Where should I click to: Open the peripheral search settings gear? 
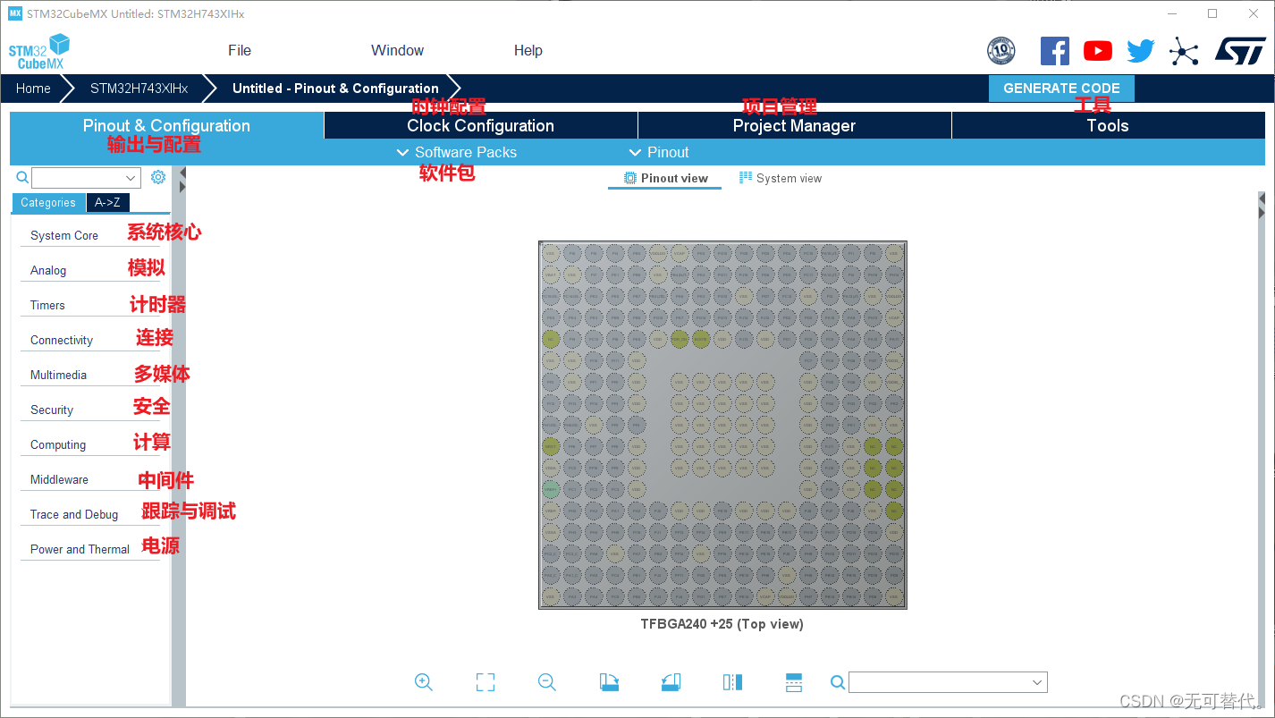point(158,177)
